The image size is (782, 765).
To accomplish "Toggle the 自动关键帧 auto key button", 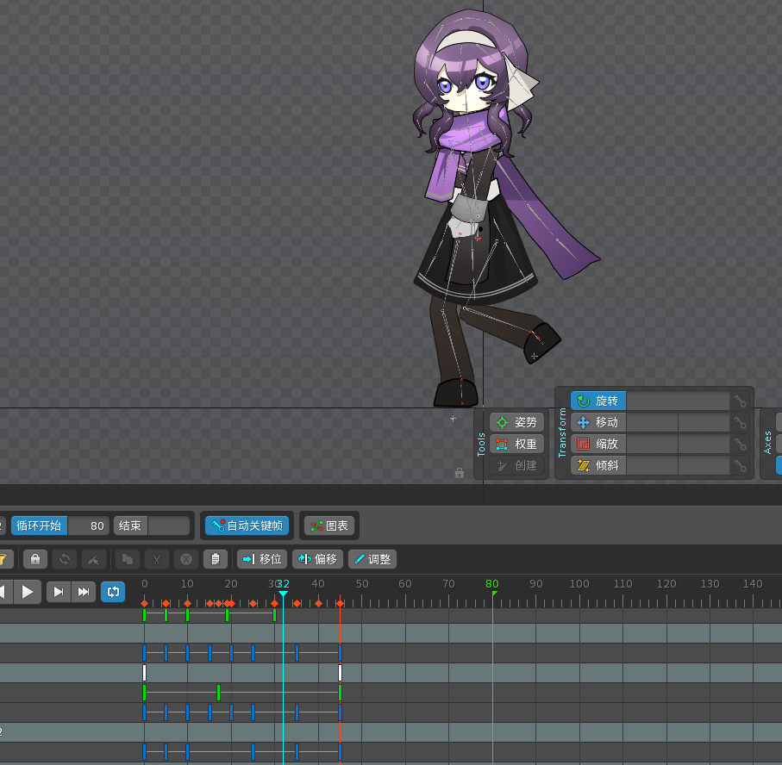I will (247, 526).
